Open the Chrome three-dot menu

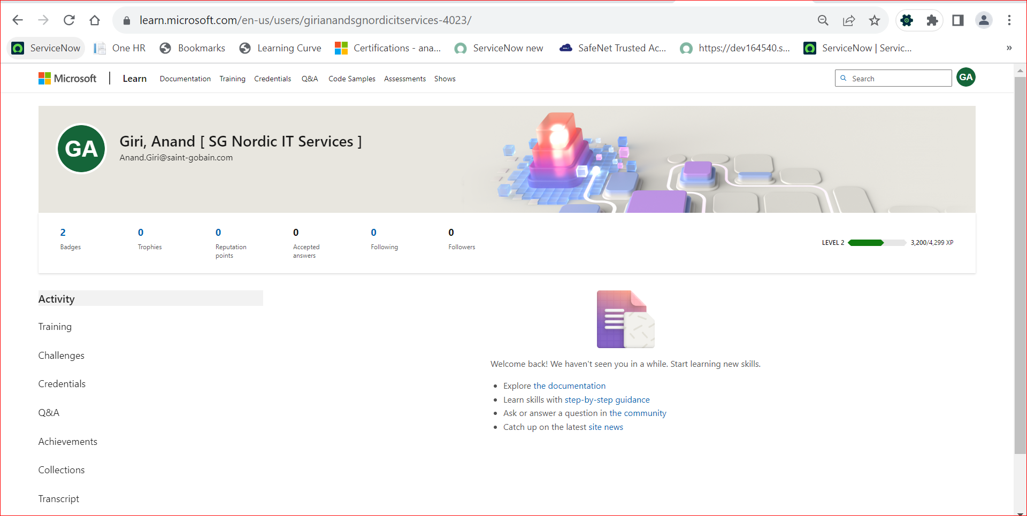tap(1009, 20)
